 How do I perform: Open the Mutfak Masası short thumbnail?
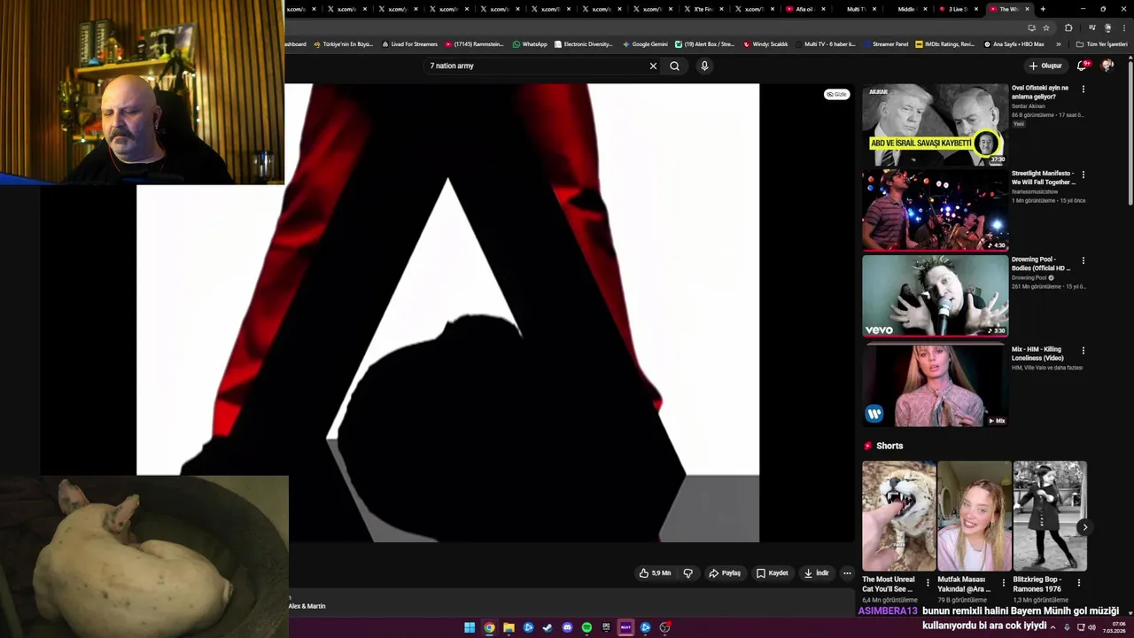[x=975, y=516]
